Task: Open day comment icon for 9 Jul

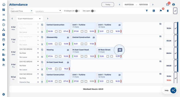Action: (x=160, y=62)
